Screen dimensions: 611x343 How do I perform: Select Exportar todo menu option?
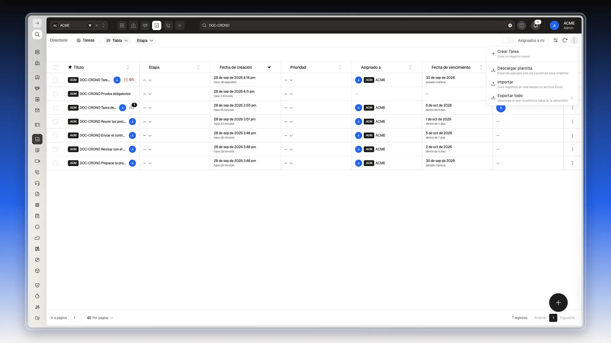(x=532, y=98)
